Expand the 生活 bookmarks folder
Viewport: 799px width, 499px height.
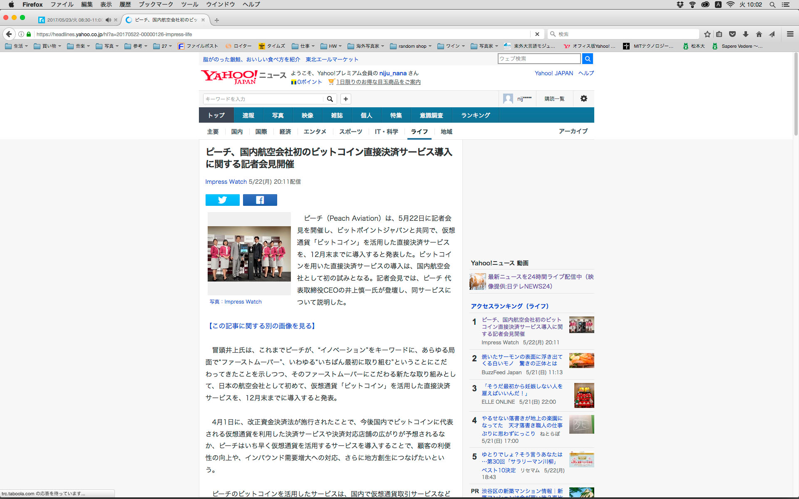click(x=17, y=46)
